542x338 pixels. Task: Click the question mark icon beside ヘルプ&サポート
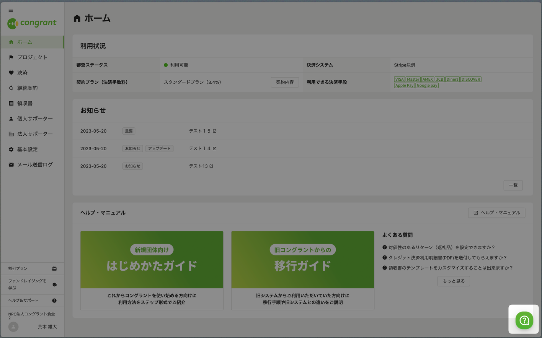click(x=54, y=301)
